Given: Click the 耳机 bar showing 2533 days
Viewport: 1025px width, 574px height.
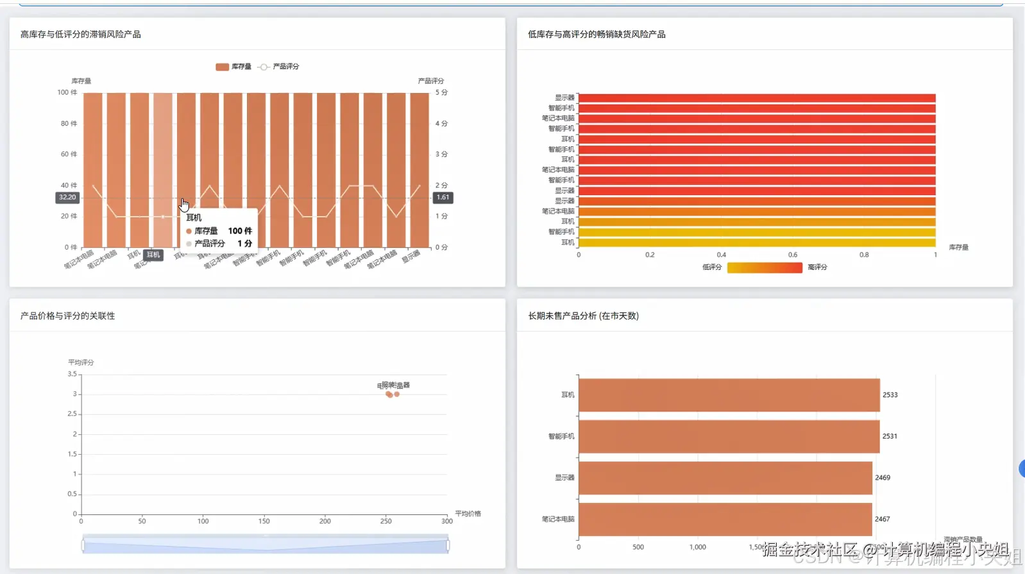Looking at the screenshot, I should (x=729, y=395).
